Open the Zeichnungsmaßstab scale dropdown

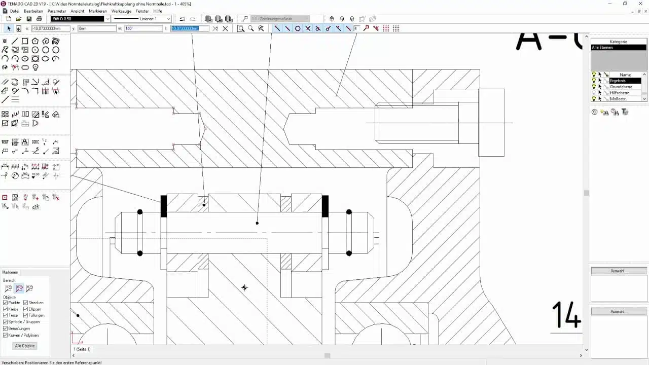pyautogui.click(x=280, y=19)
